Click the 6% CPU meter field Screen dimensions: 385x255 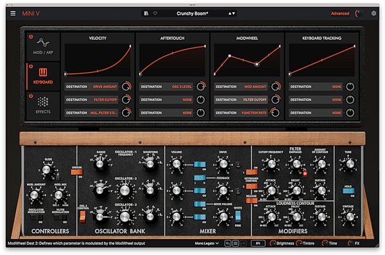pyautogui.click(x=258, y=243)
